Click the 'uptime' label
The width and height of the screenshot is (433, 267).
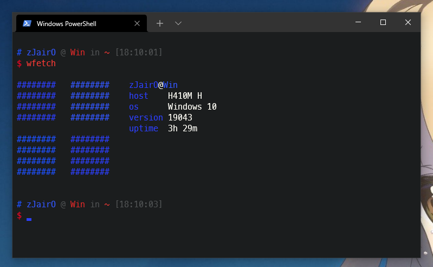click(x=144, y=129)
